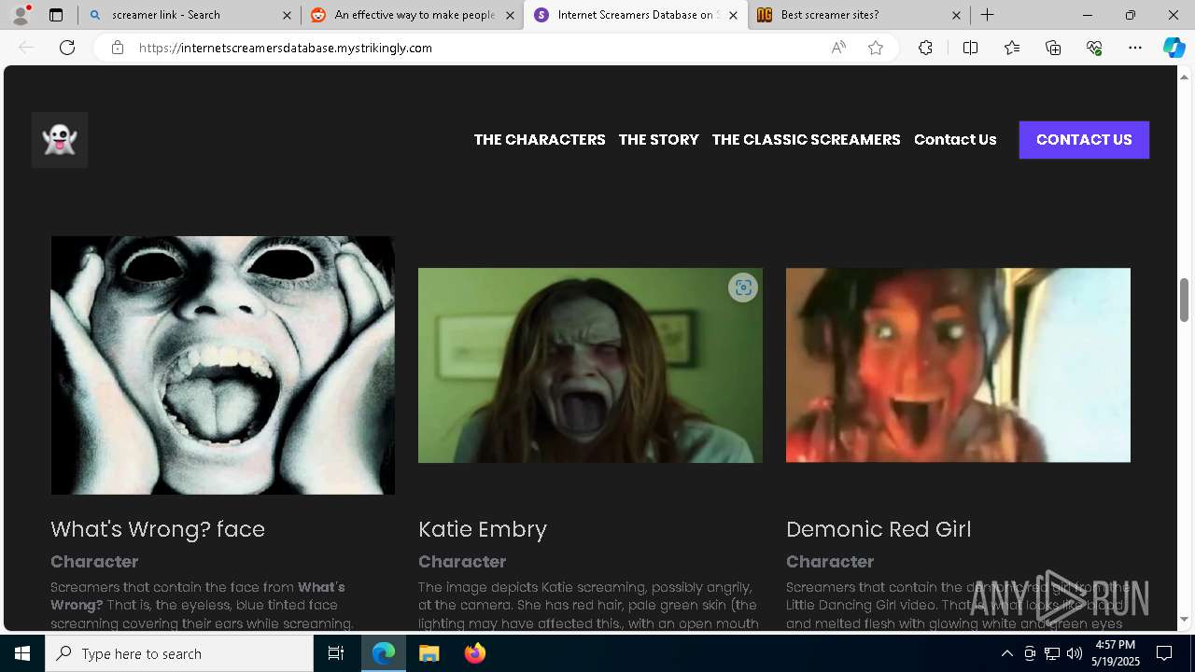
Task: Open THE STORY menu item
Action: coord(658,140)
